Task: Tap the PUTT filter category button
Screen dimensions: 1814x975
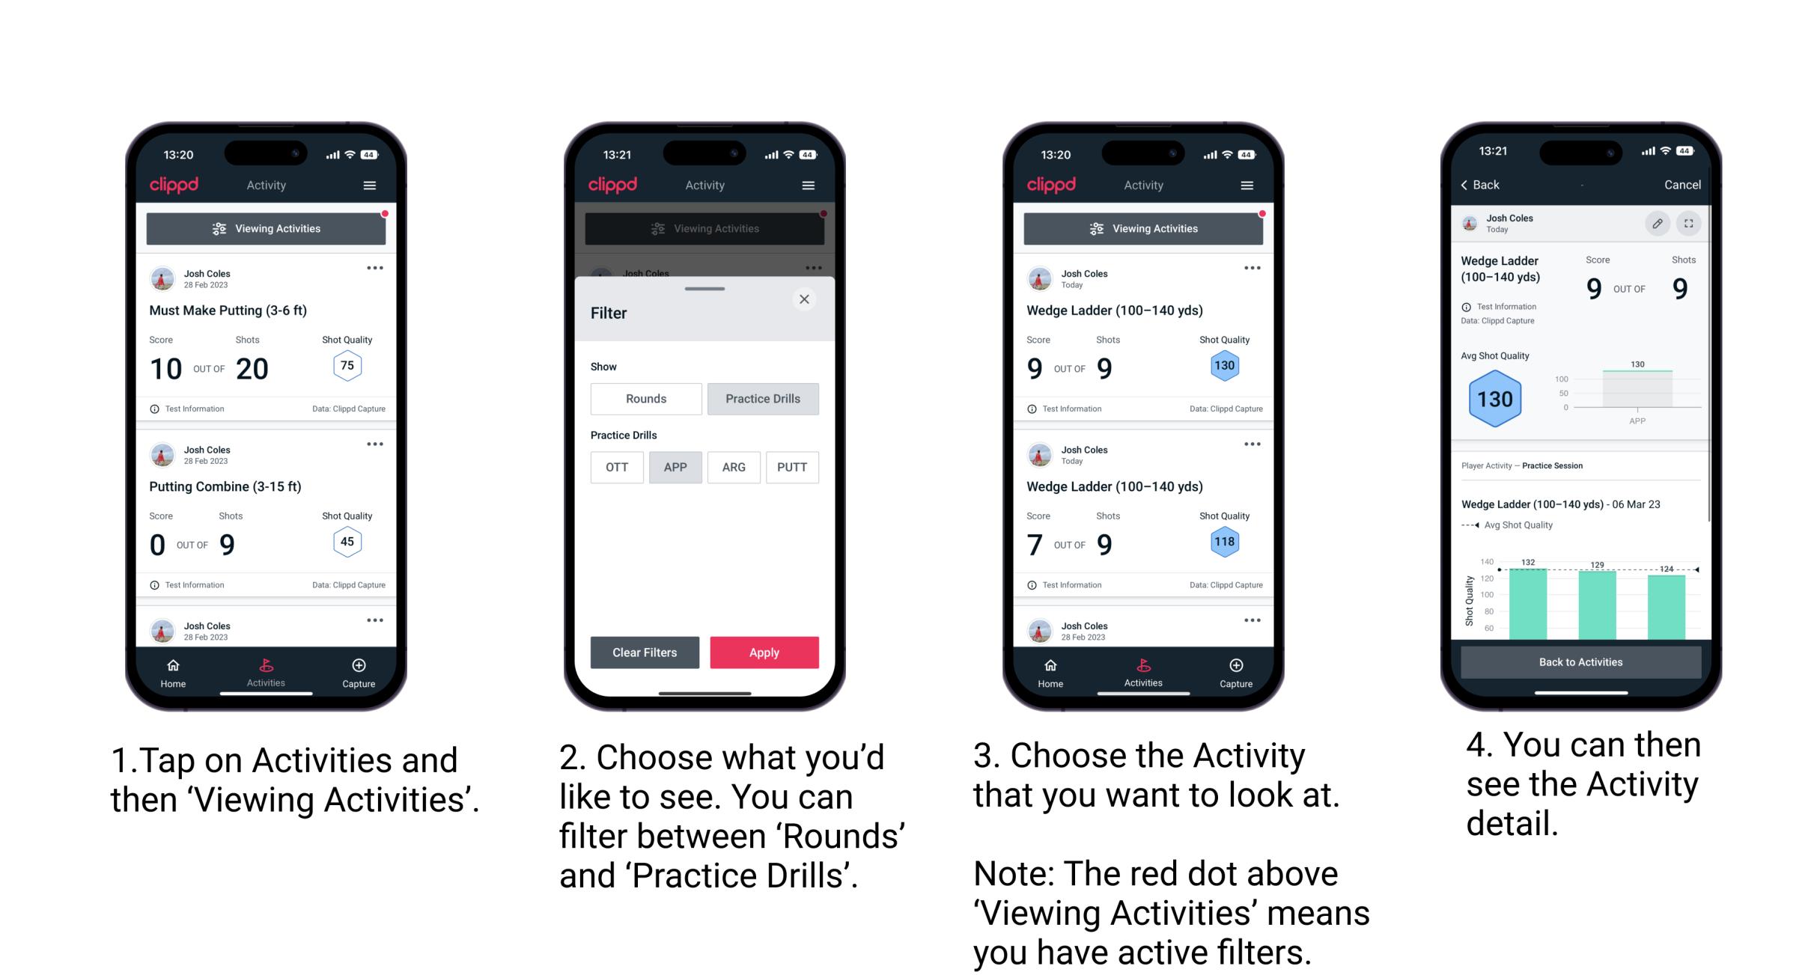Action: (x=793, y=466)
